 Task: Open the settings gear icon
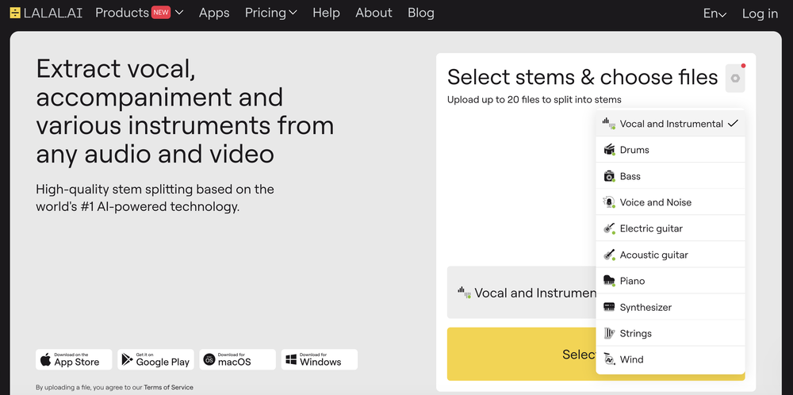coord(735,78)
